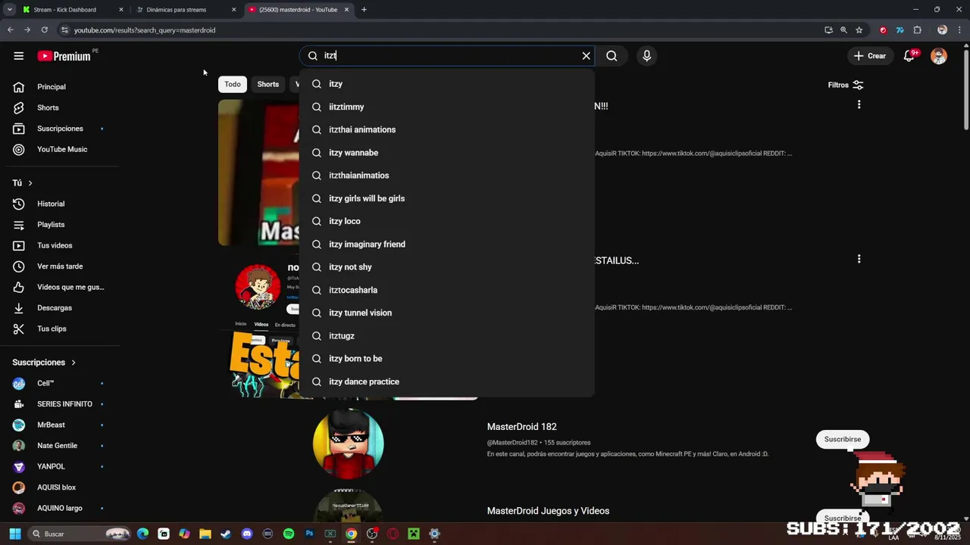
Task: Open the YouTube hamburger guide menu
Action: (x=18, y=56)
